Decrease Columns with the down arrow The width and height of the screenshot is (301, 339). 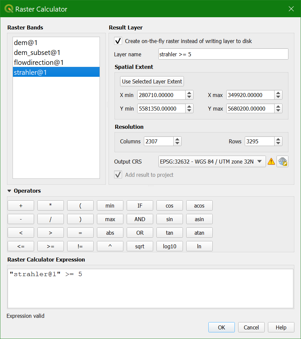[177, 144]
